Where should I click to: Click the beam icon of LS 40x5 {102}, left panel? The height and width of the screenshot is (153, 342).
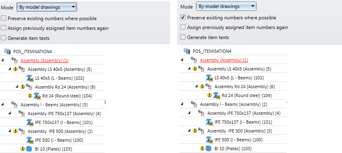(29, 78)
